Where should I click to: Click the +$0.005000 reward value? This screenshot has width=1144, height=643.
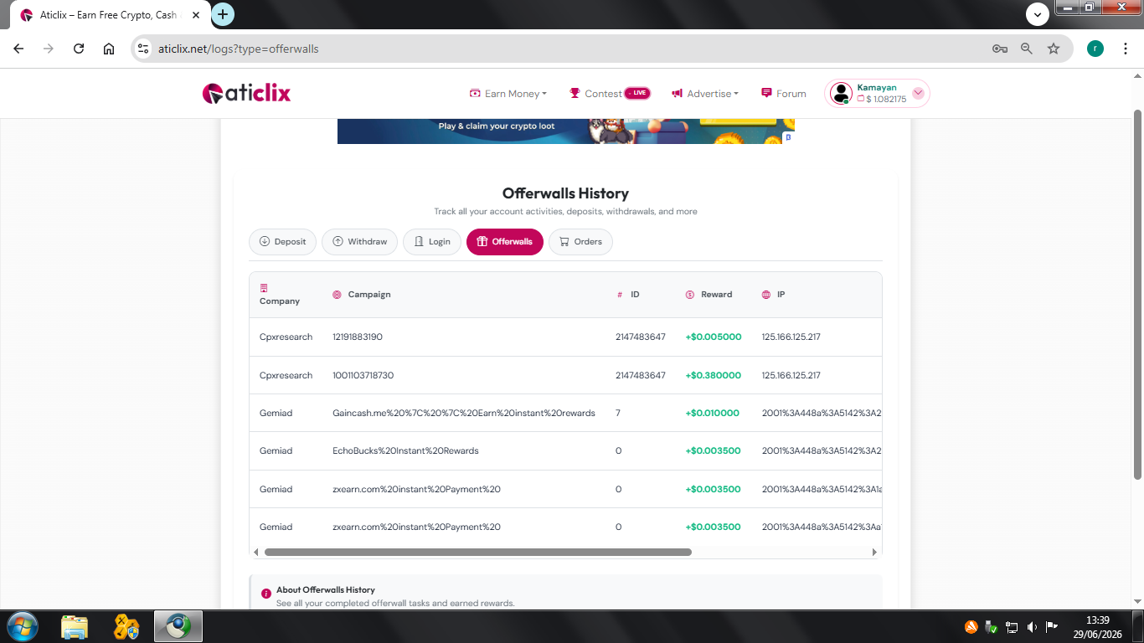pos(713,337)
